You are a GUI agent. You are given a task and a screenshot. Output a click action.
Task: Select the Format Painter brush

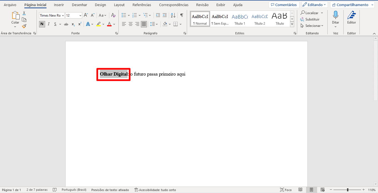pyautogui.click(x=24, y=26)
